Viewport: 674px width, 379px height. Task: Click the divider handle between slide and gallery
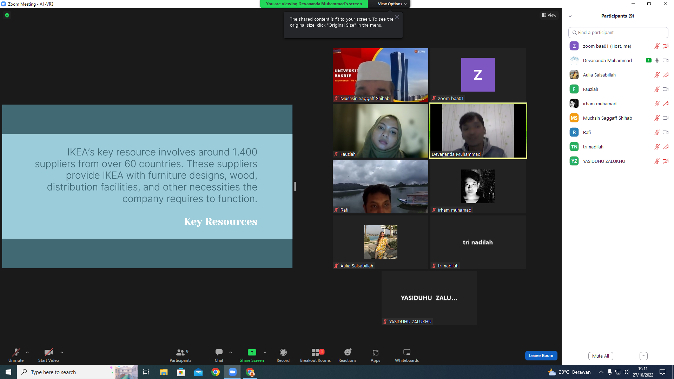click(295, 186)
